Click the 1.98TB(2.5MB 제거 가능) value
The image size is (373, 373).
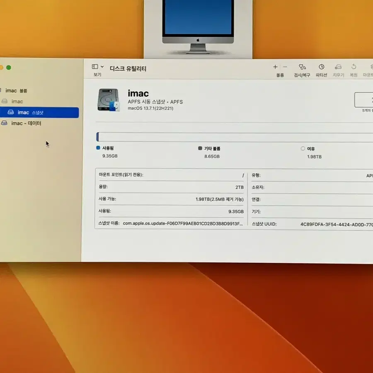[220, 199]
